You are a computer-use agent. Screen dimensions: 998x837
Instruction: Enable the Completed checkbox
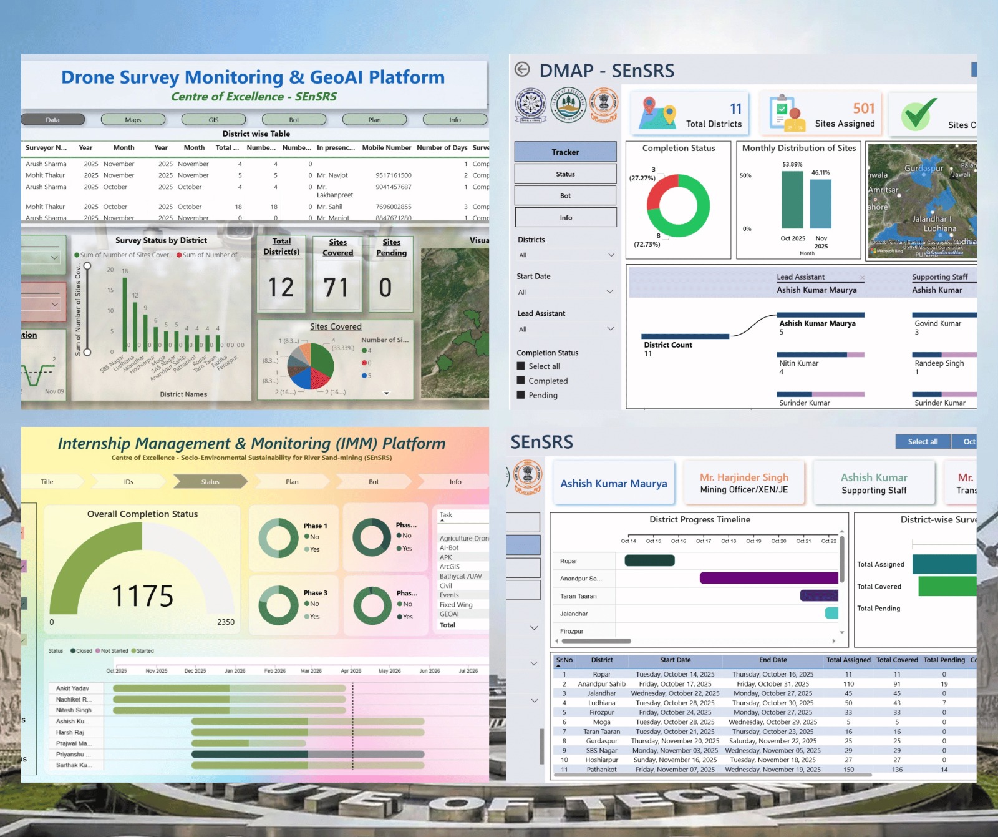(521, 381)
